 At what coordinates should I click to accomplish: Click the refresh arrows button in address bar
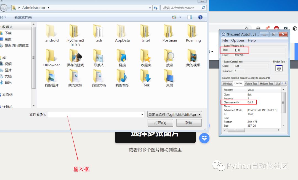(x=156, y=8)
